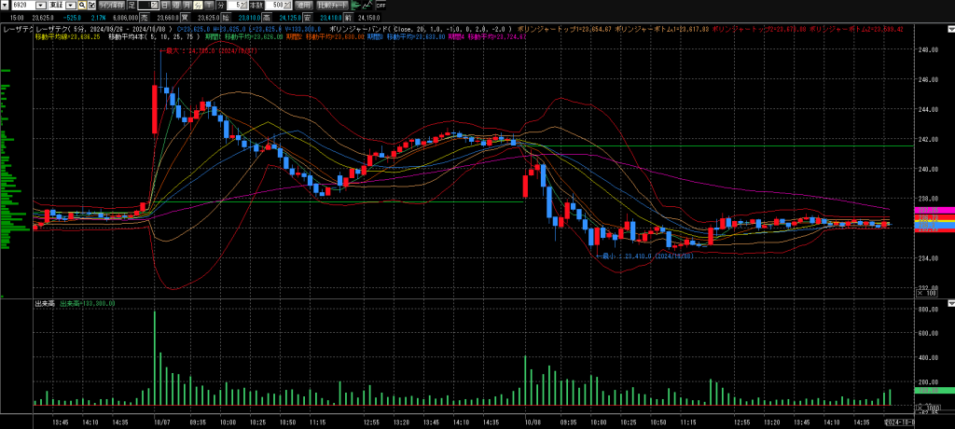
Task: Open the bar count dropdown showing 500
Action: click(286, 6)
